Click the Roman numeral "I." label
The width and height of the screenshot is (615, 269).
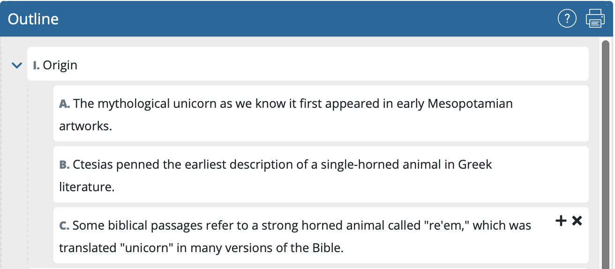coord(36,65)
